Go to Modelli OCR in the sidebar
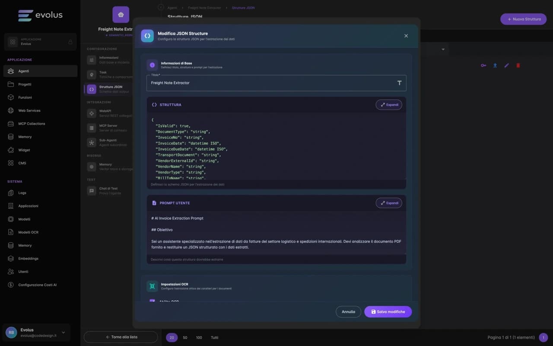The width and height of the screenshot is (553, 346). click(x=28, y=232)
